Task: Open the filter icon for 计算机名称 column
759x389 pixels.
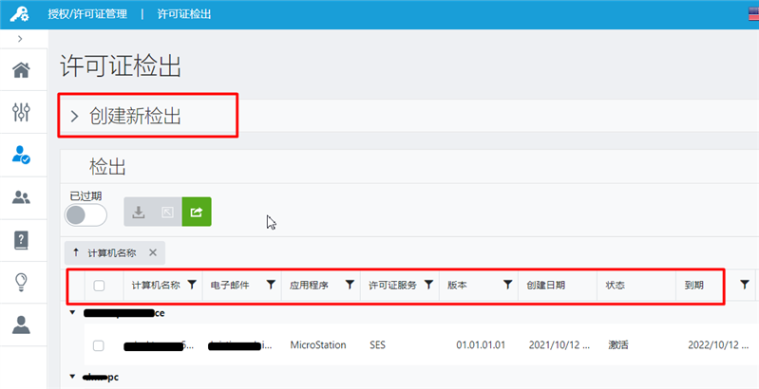Action: pyautogui.click(x=192, y=285)
